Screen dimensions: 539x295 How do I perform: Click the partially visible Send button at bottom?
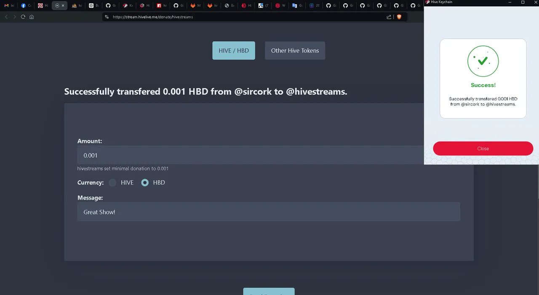[269, 292]
